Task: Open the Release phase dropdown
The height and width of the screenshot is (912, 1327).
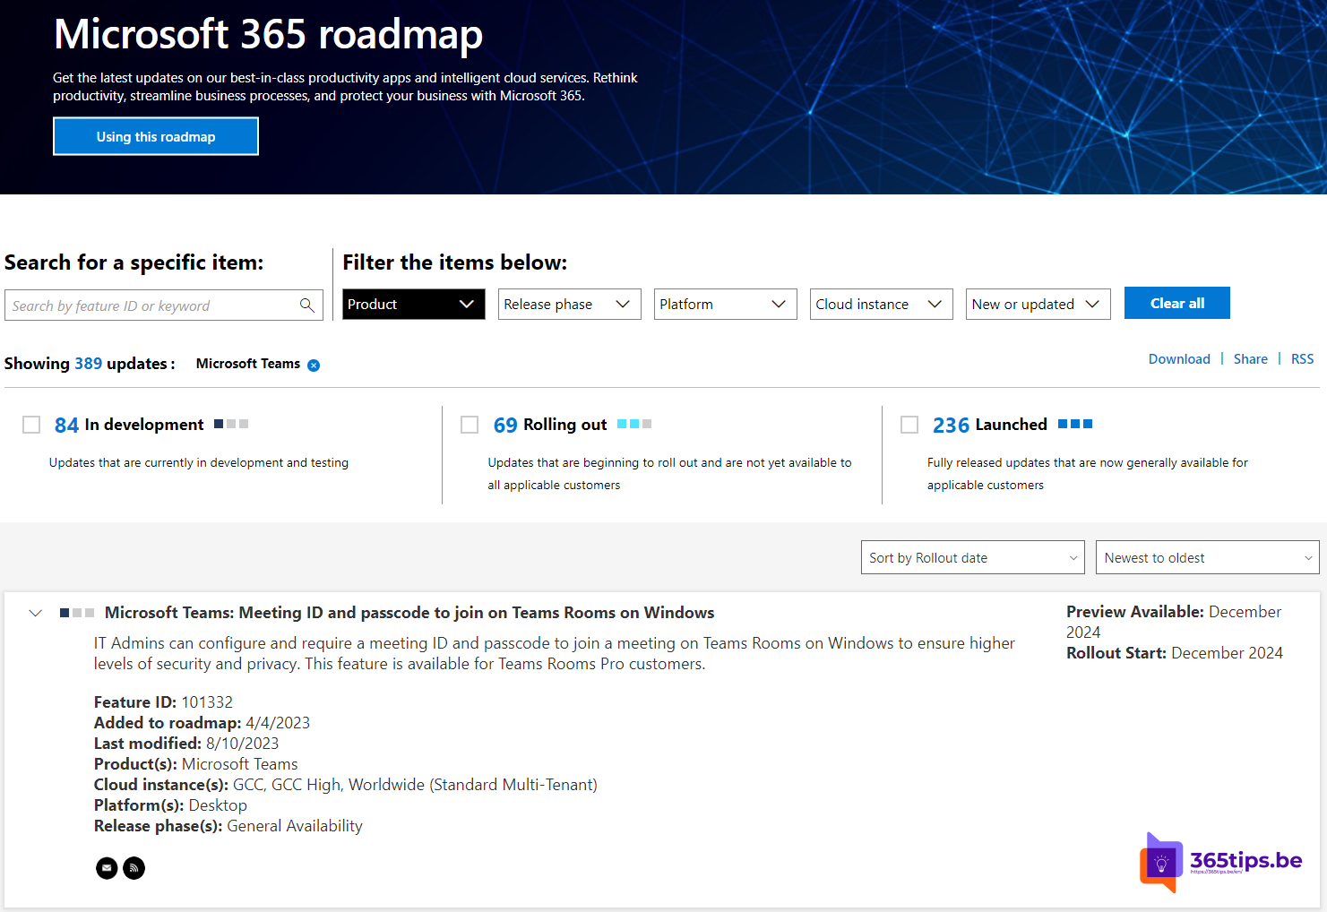Action: [x=570, y=304]
